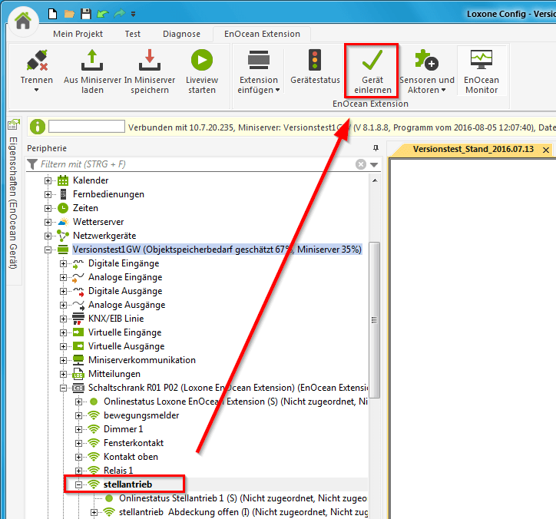This screenshot has height=519, width=556.
Task: Switch to the Diagnose tab
Action: [181, 34]
